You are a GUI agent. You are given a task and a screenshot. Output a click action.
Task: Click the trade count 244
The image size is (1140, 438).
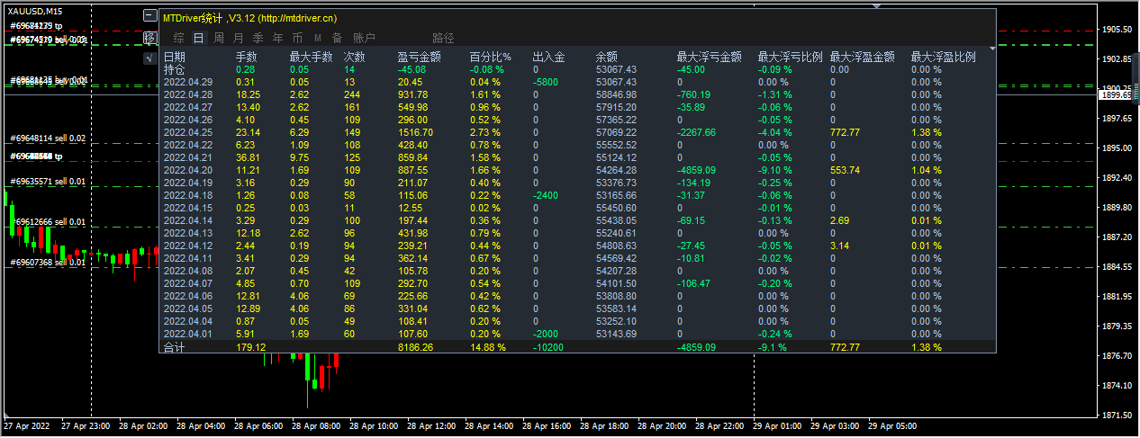click(351, 94)
